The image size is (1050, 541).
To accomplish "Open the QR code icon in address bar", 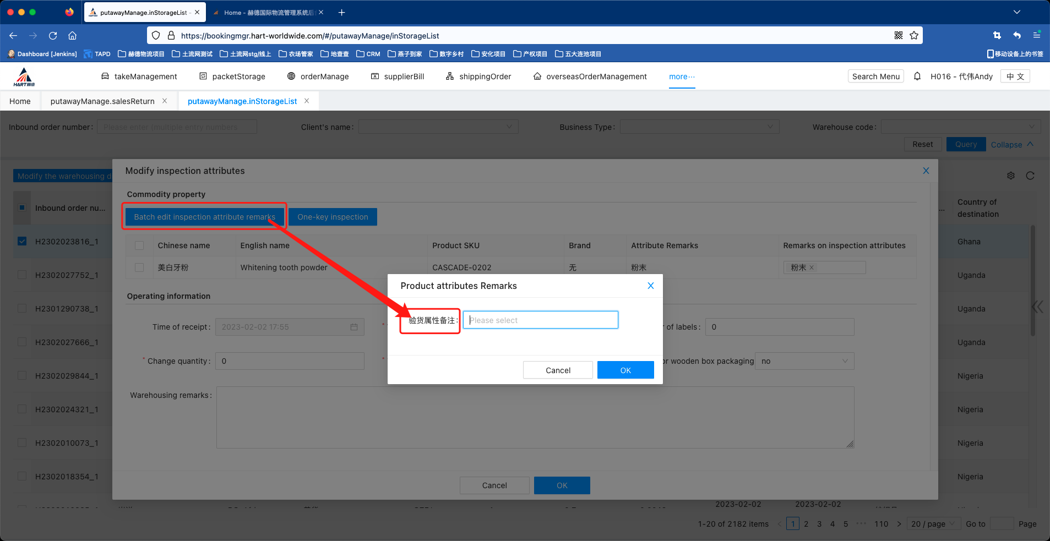I will 899,36.
